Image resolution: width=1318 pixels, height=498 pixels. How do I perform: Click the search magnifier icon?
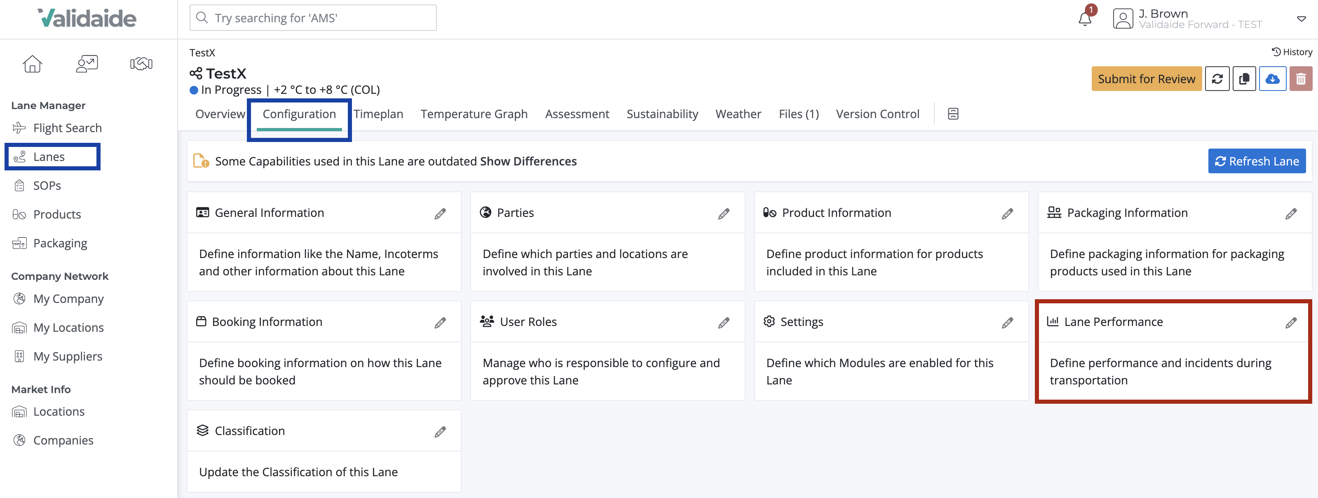pyautogui.click(x=202, y=18)
